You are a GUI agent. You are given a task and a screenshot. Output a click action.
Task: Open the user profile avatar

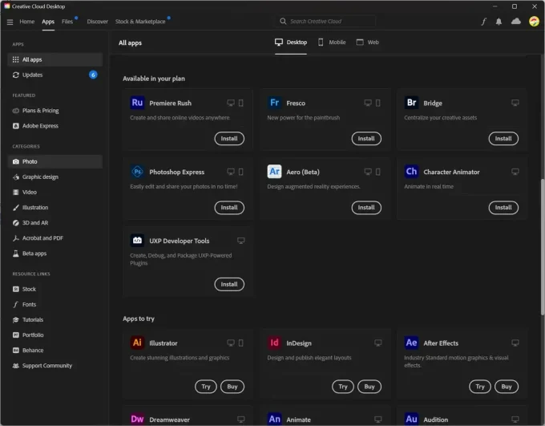534,22
